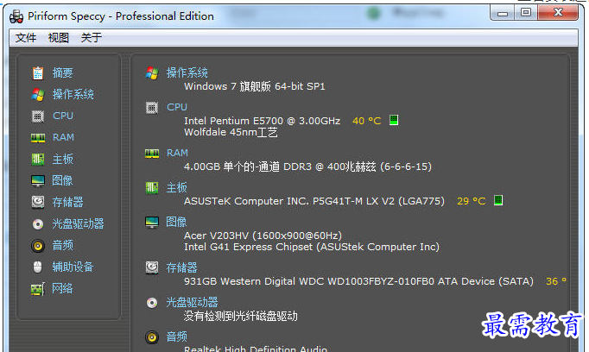Select CPU label in the sidebar
This screenshot has height=352, width=589.
coord(63,116)
